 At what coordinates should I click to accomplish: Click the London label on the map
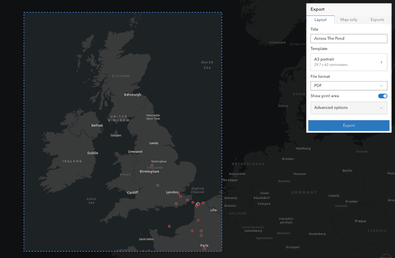172,193
